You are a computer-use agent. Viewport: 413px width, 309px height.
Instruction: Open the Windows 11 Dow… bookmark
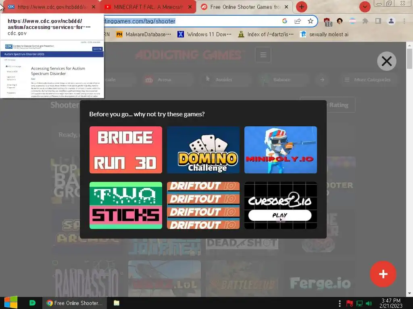(x=204, y=35)
